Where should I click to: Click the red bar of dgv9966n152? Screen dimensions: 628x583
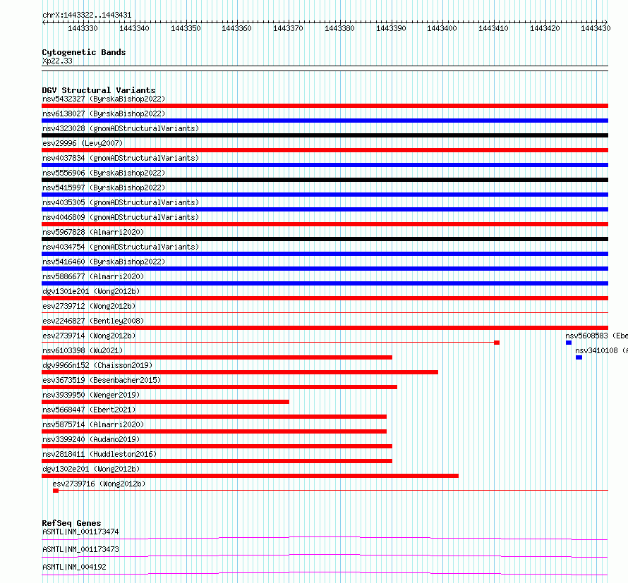point(240,372)
